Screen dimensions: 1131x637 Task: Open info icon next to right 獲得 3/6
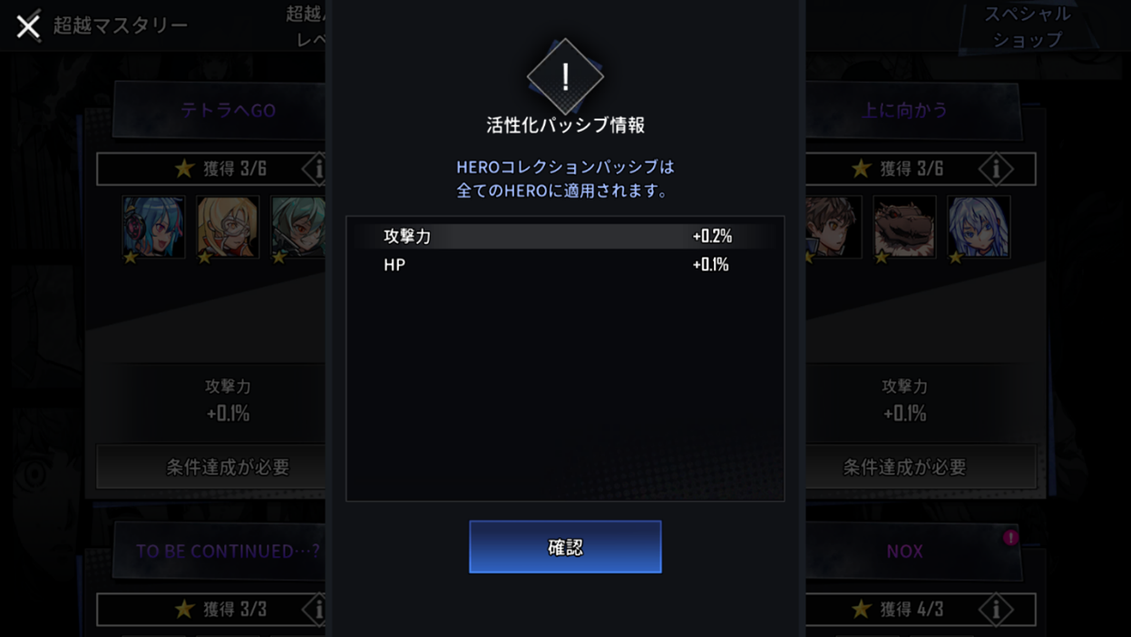(x=996, y=169)
